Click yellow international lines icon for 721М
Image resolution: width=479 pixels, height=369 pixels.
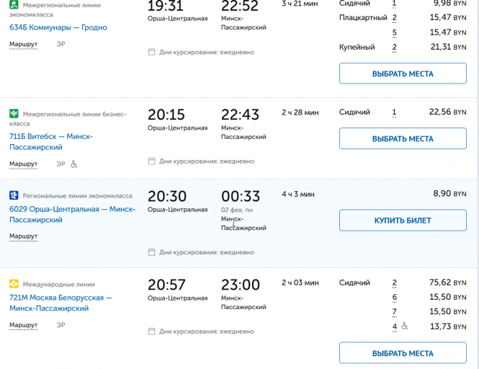(x=13, y=284)
